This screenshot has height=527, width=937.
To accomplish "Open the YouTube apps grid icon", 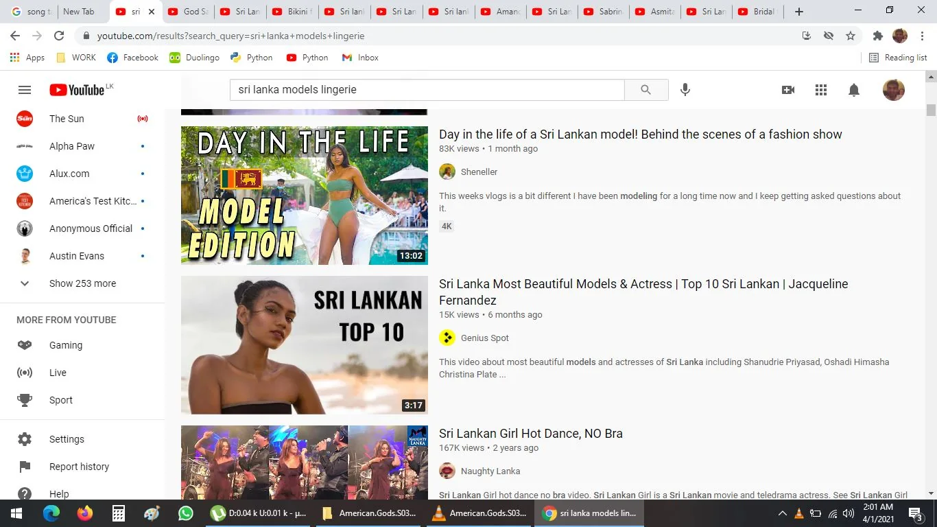I will click(821, 90).
